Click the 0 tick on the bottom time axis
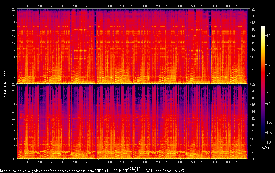The width and height of the screenshot is (275, 173). (x=17, y=162)
